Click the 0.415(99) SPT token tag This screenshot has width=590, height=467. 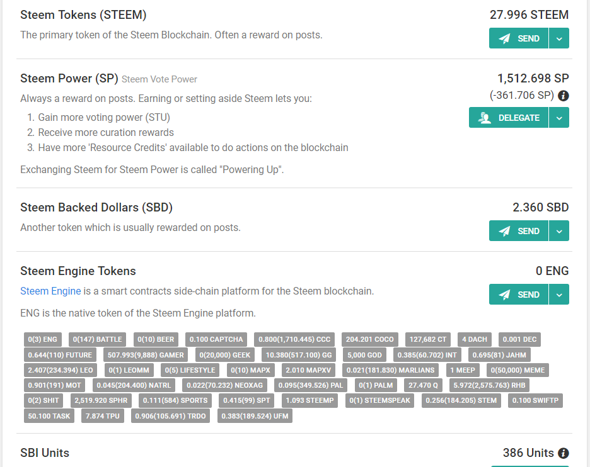pyautogui.click(x=246, y=400)
